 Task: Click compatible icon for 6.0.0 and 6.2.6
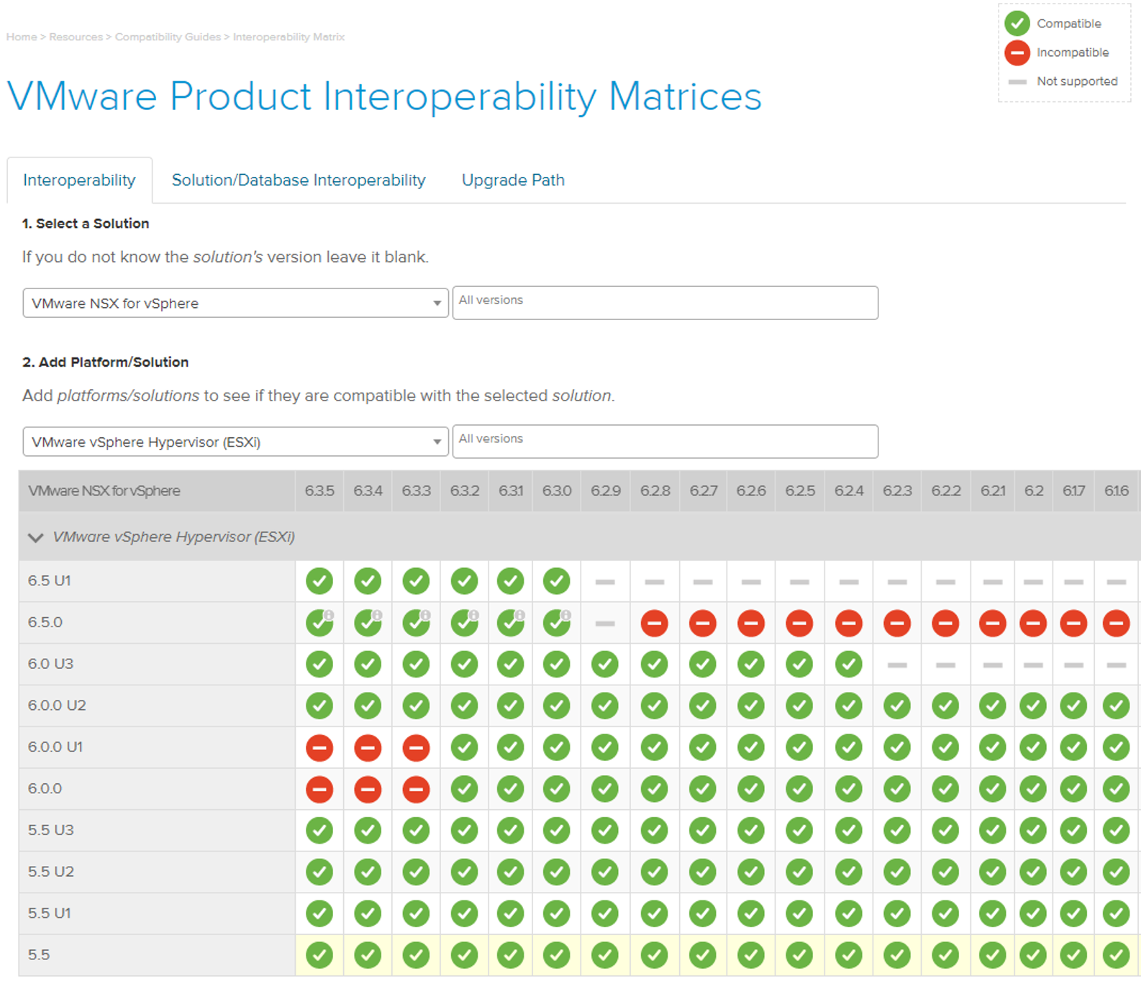click(x=751, y=790)
